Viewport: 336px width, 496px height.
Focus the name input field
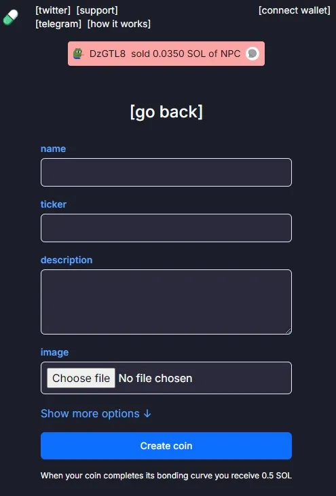(x=166, y=172)
